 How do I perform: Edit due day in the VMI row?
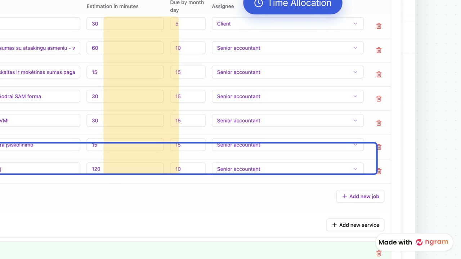tap(188, 121)
